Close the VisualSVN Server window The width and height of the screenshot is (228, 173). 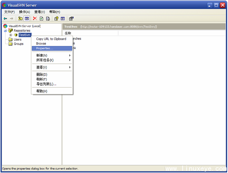(223, 5)
